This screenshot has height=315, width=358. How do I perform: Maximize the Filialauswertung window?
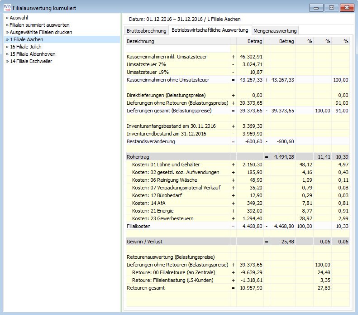tap(332, 7)
